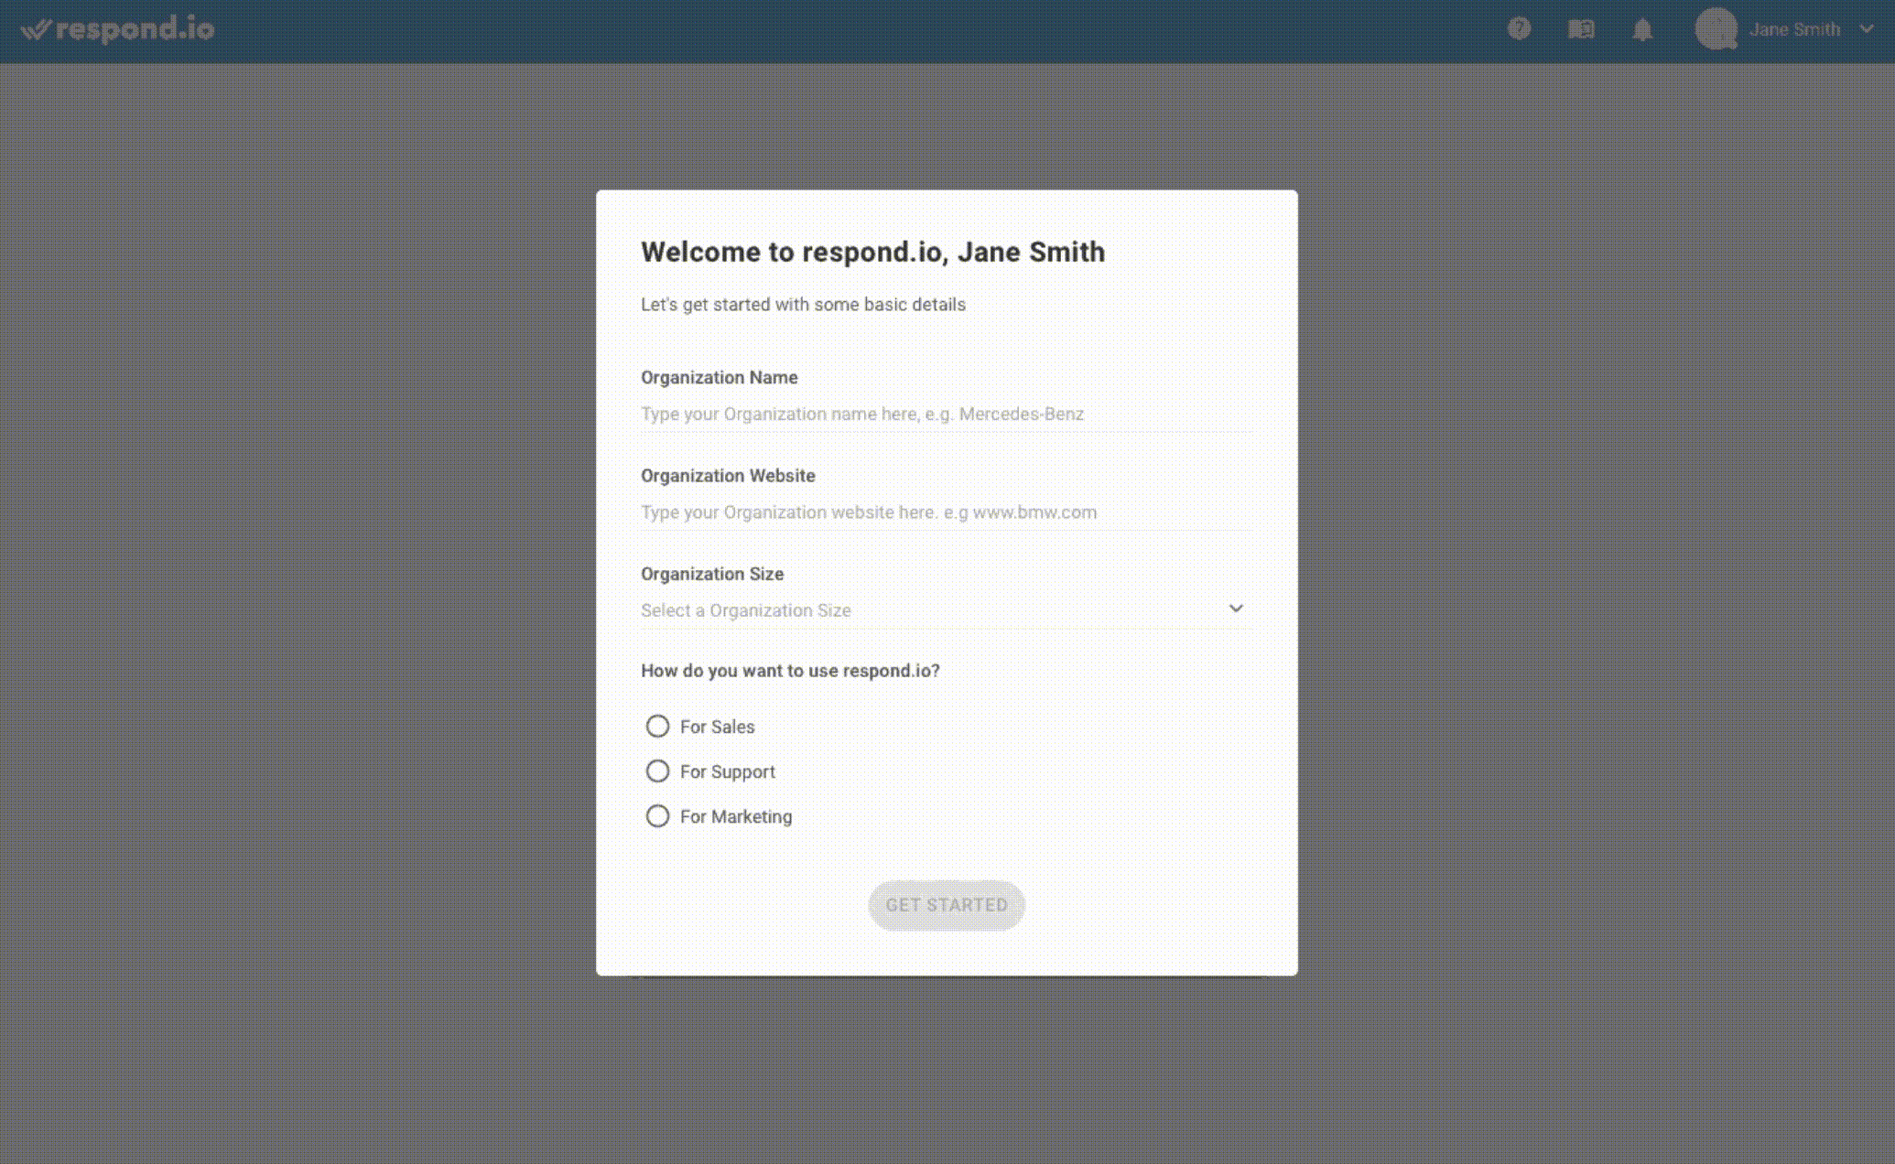Open the documentation book icon
The height and width of the screenshot is (1164, 1895).
tap(1581, 29)
